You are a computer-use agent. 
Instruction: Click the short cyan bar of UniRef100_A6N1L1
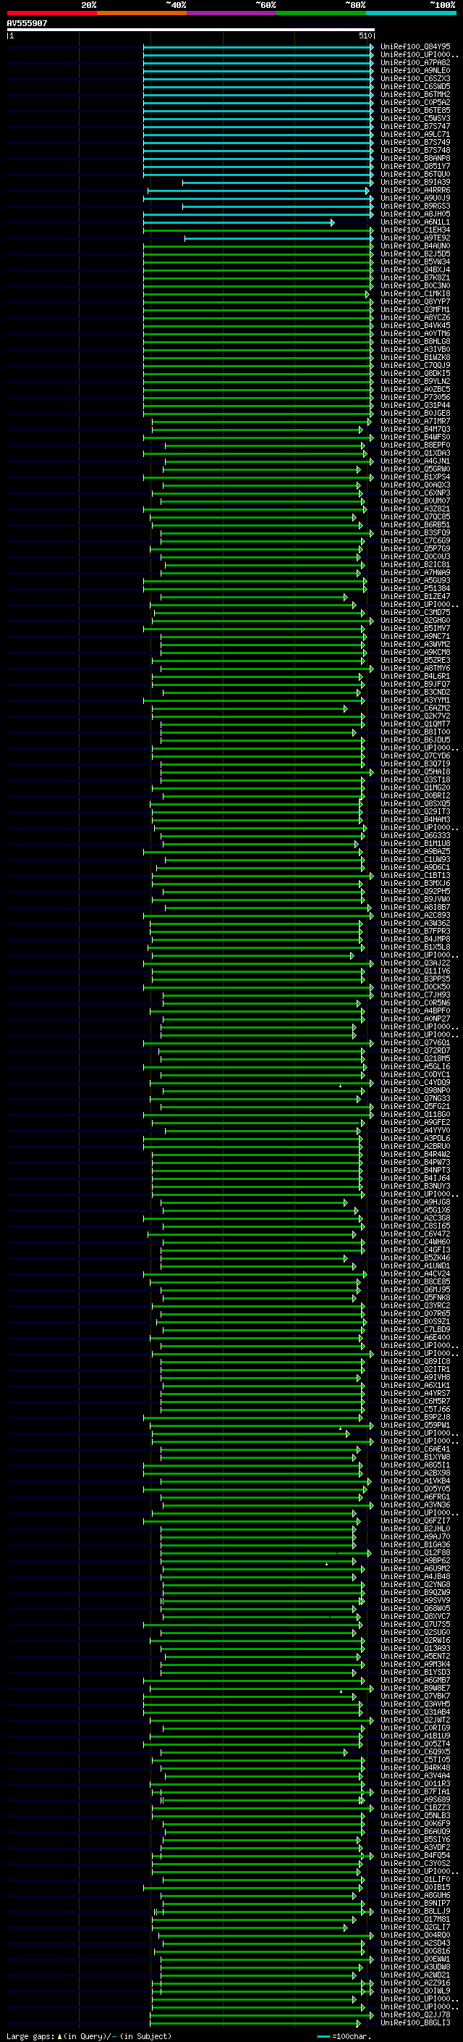pyautogui.click(x=239, y=223)
